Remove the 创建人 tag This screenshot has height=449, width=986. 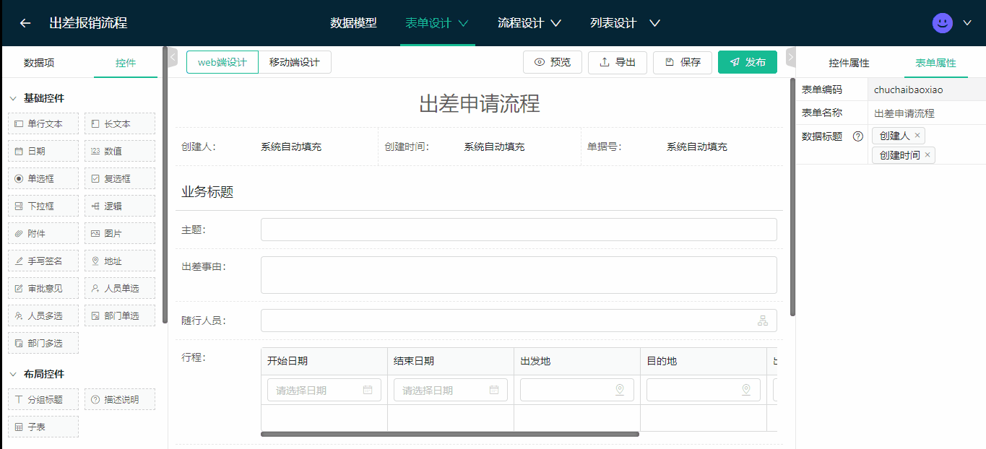pos(917,135)
